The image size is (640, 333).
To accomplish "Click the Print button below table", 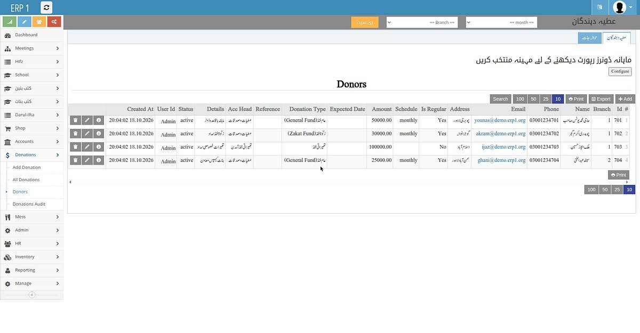I will [x=619, y=175].
